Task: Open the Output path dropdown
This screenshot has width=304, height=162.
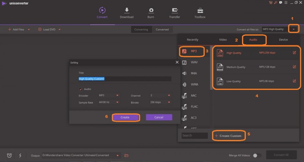Action: click(117, 156)
